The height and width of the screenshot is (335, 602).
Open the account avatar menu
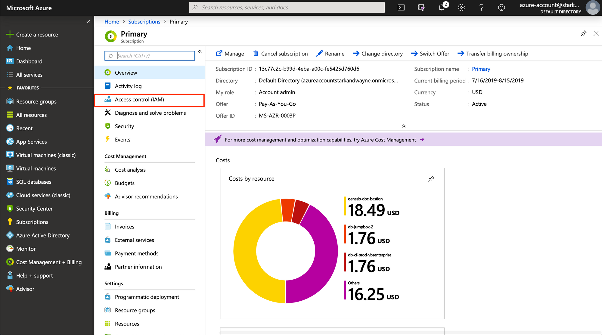pyautogui.click(x=592, y=8)
